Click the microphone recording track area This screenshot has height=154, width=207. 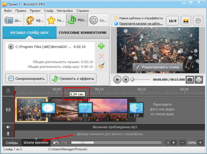[110, 134]
